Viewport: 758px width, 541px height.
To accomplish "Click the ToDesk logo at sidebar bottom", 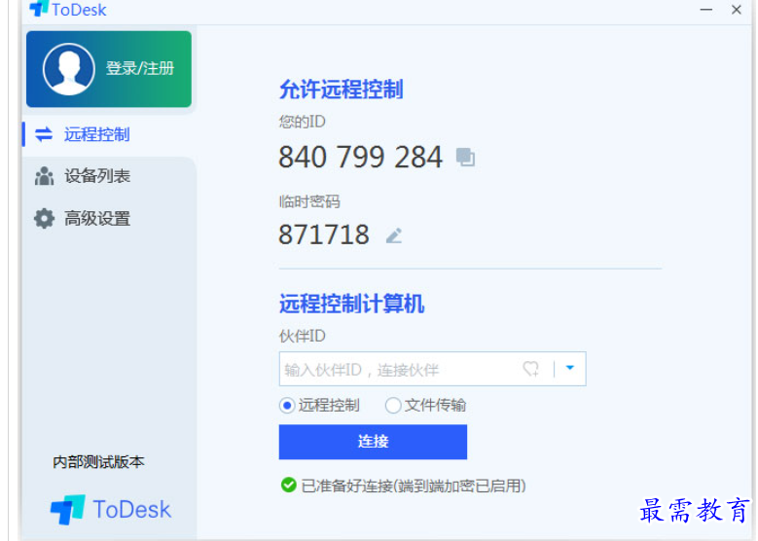I will tap(111, 510).
